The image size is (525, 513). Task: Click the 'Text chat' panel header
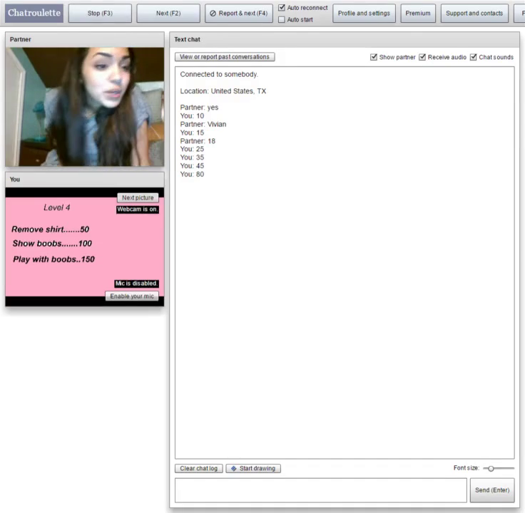tap(345, 39)
